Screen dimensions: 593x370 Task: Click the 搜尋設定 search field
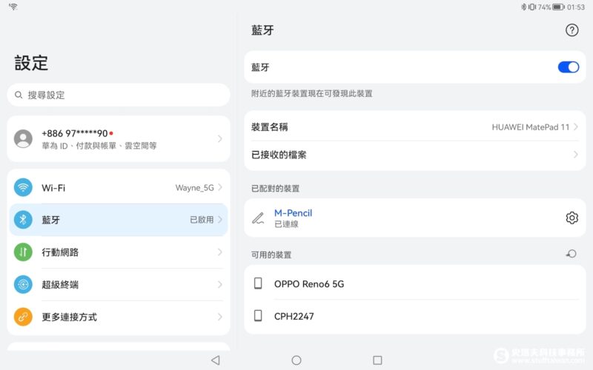point(119,95)
